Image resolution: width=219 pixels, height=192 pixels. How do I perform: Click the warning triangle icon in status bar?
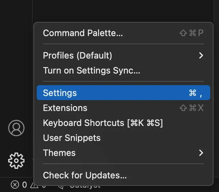point(34,186)
